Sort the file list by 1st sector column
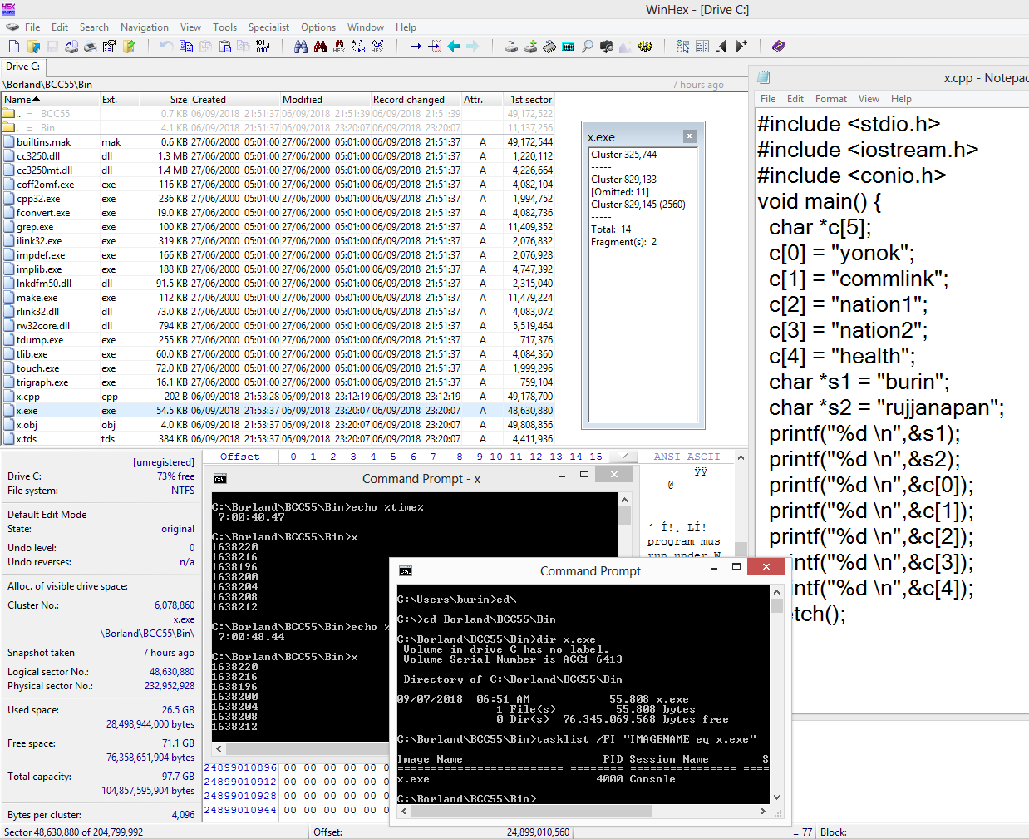1029x839 pixels. [x=530, y=100]
